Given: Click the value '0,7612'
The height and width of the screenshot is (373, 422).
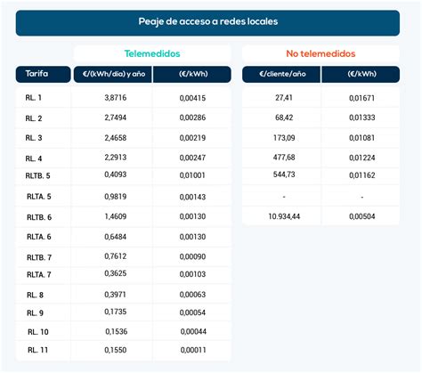Looking at the screenshot, I should click(116, 256).
